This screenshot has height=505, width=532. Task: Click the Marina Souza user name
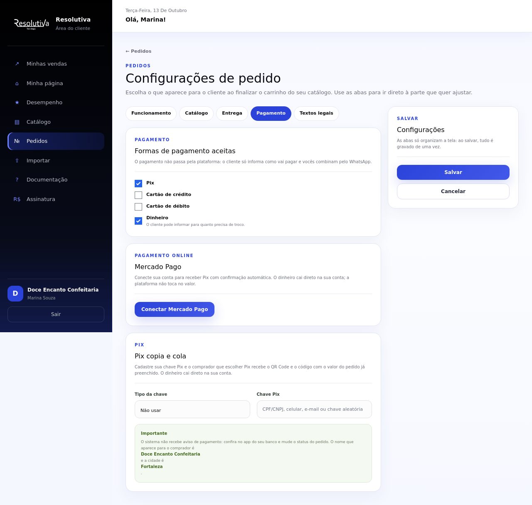click(41, 298)
